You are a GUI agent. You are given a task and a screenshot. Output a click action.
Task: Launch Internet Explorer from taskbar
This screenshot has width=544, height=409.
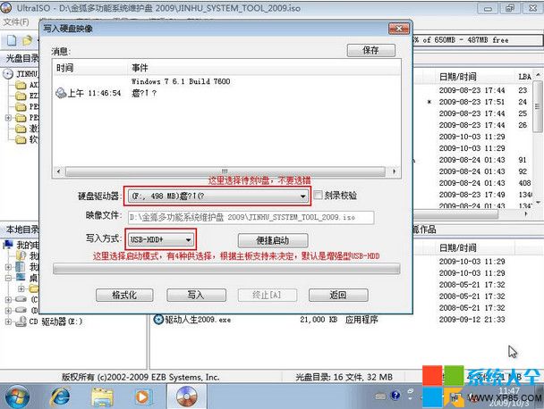pos(60,396)
